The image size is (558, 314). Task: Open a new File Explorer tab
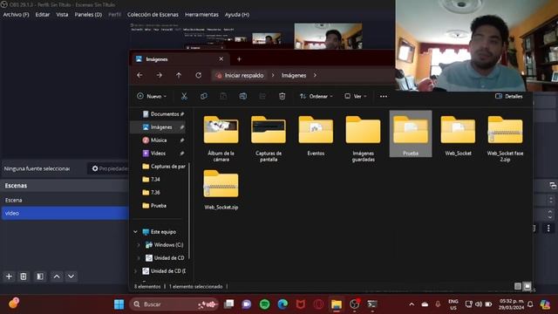coord(239,59)
